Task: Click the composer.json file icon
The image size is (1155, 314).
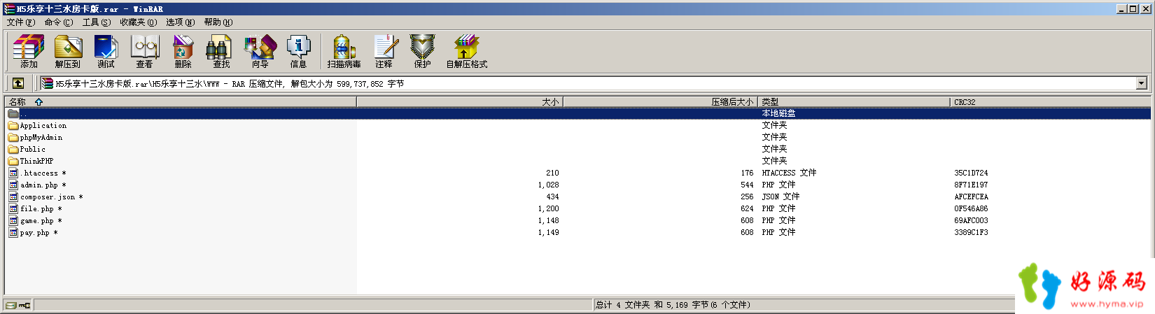Action: click(x=13, y=197)
